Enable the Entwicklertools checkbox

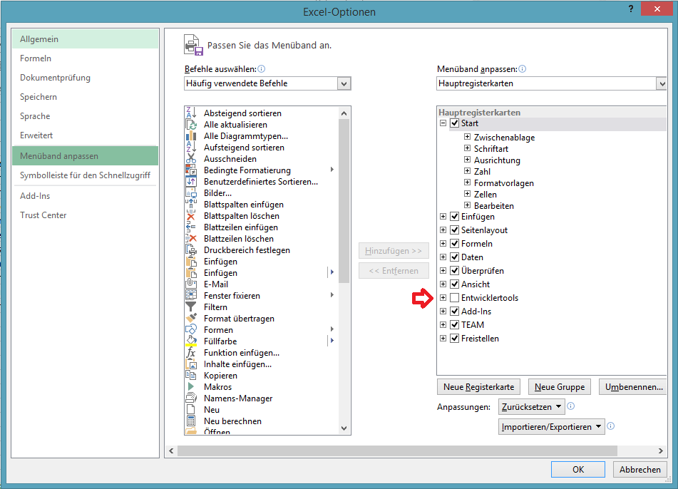point(454,297)
